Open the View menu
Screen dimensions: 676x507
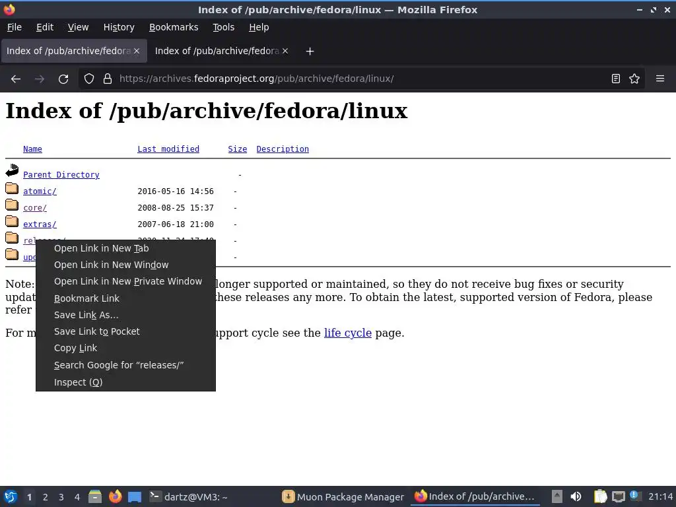tap(78, 27)
